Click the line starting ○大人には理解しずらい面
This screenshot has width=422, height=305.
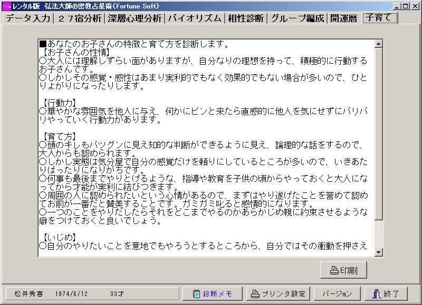click(x=203, y=61)
